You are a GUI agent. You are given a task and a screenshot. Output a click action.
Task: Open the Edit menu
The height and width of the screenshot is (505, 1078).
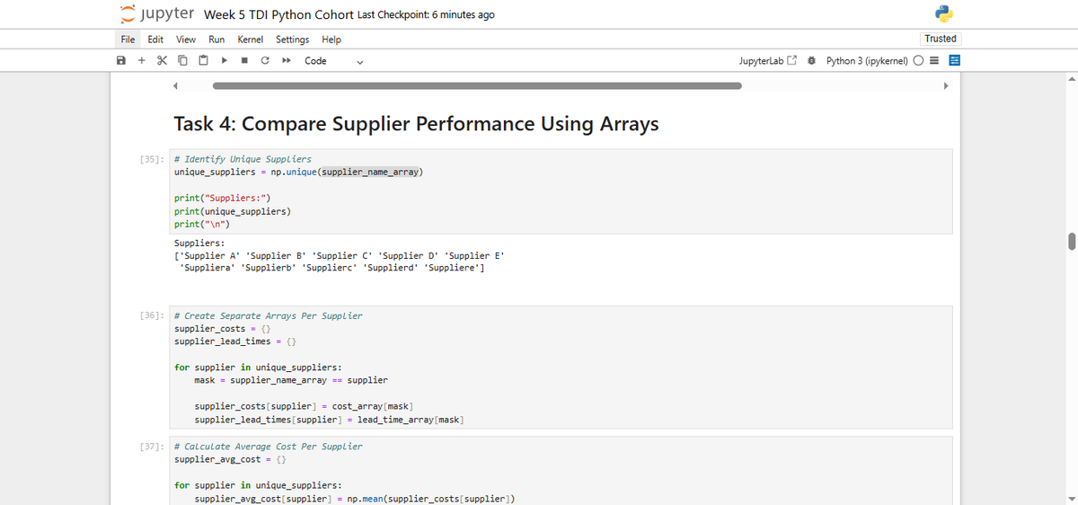(x=155, y=40)
